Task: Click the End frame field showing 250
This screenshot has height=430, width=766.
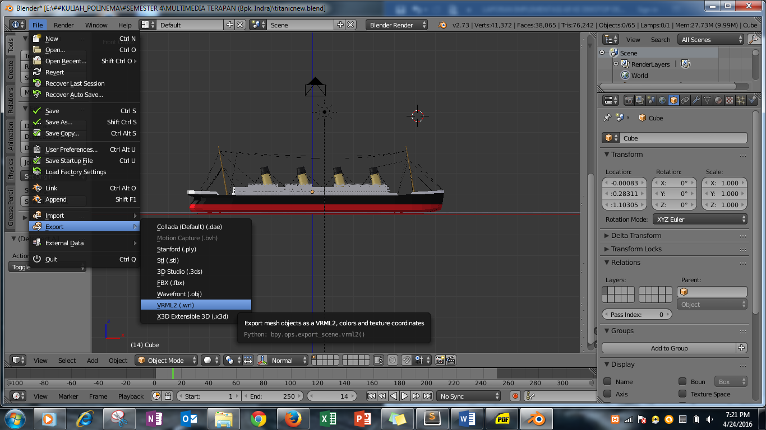Action: point(272,396)
